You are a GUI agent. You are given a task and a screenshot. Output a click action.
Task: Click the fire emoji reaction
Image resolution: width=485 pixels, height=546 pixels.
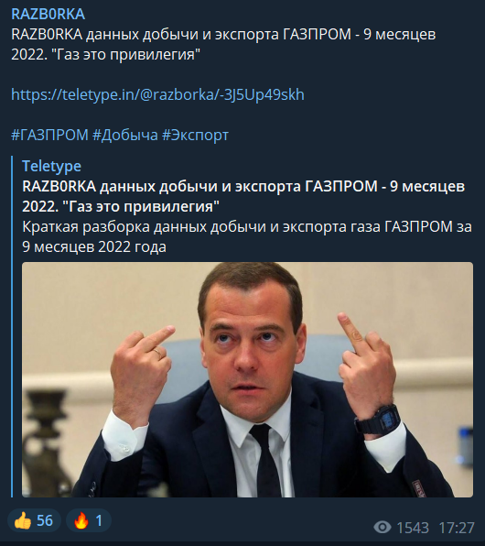(x=81, y=521)
